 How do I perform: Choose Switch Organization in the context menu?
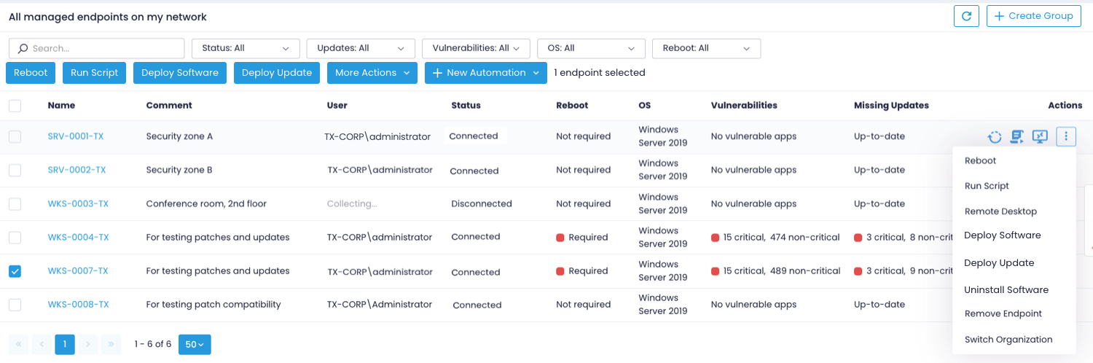click(1008, 340)
